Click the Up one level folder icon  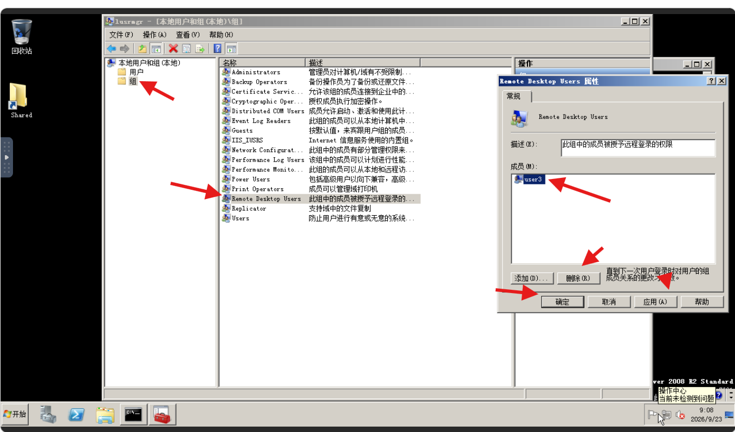142,49
